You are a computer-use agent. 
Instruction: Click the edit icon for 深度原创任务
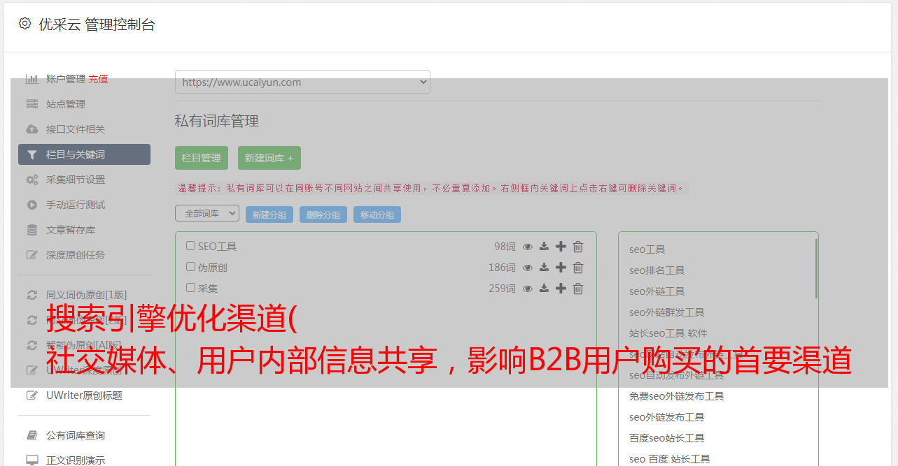click(32, 255)
